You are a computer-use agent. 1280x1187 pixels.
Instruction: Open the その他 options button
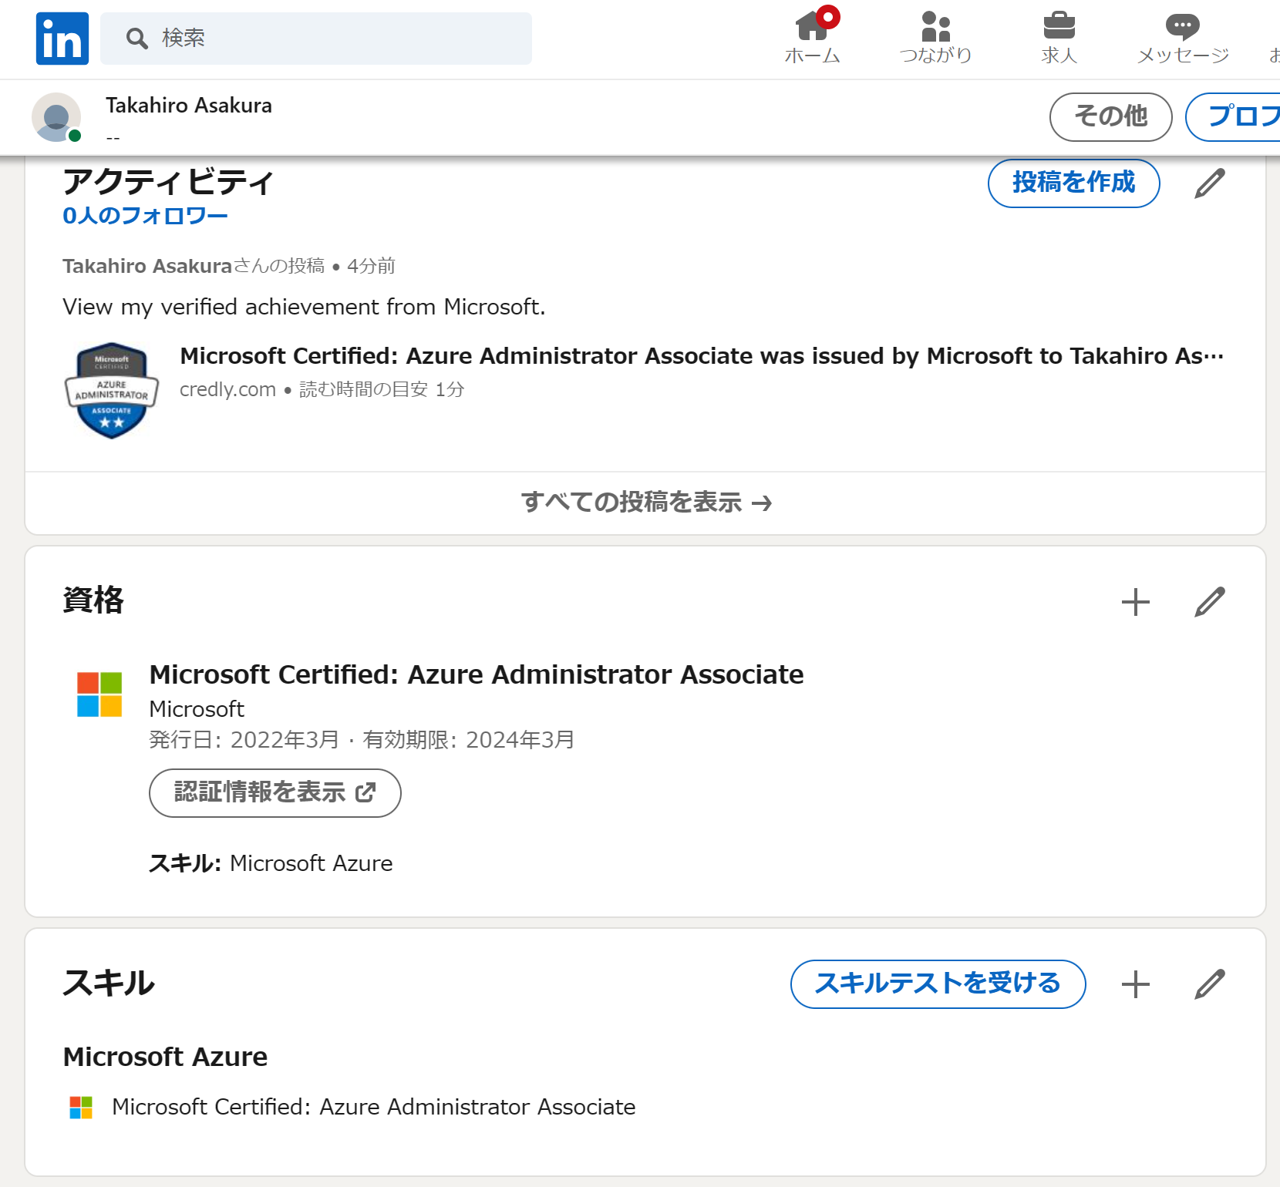coord(1110,116)
